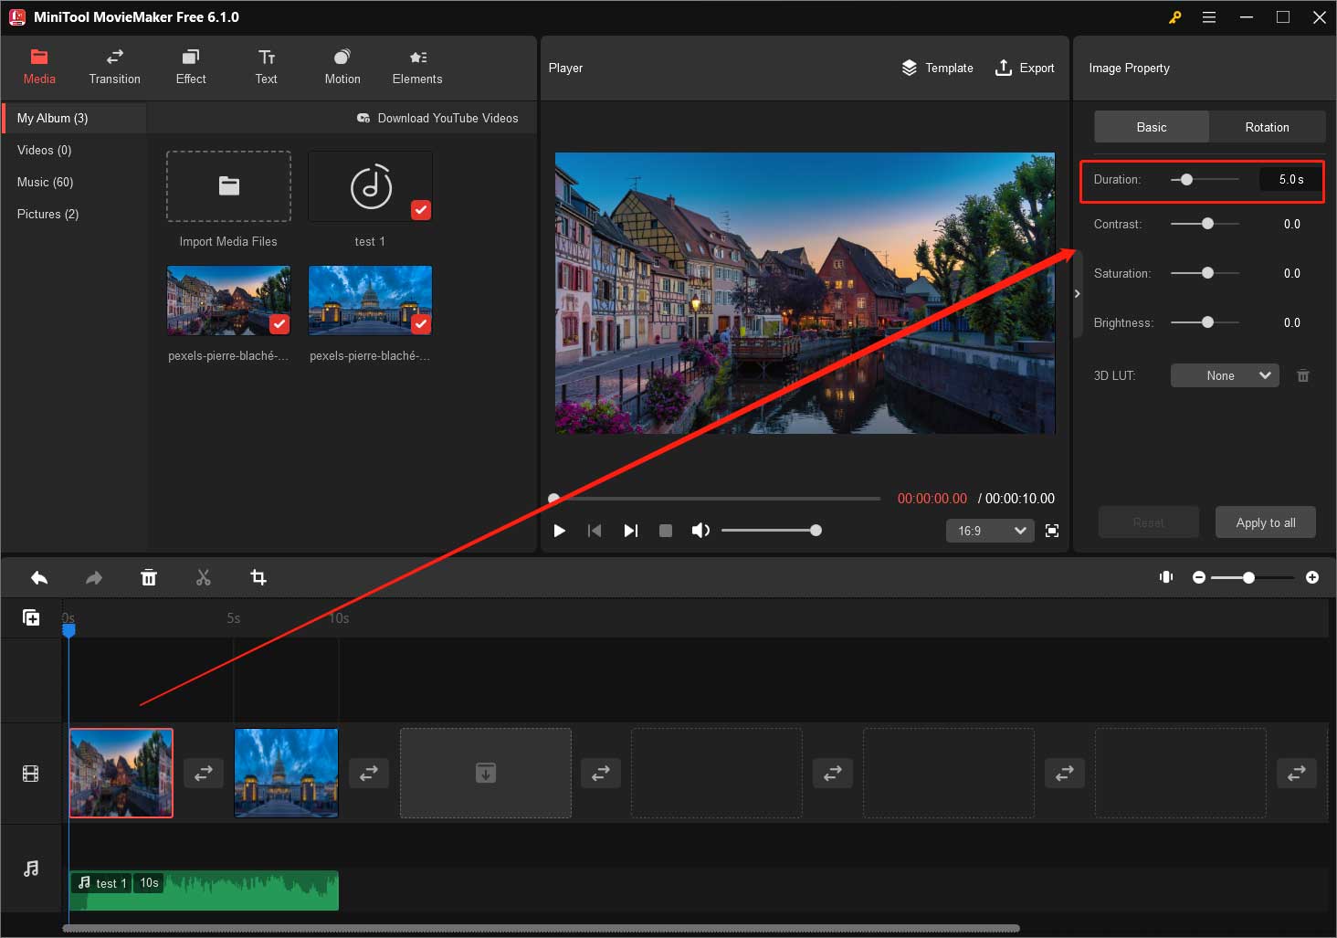Select Music (60) category
The image size is (1337, 938).
pos(74,182)
